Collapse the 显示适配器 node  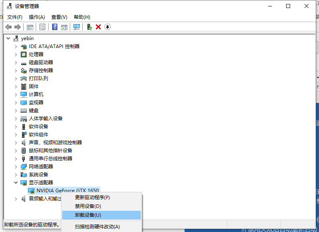click(16, 183)
